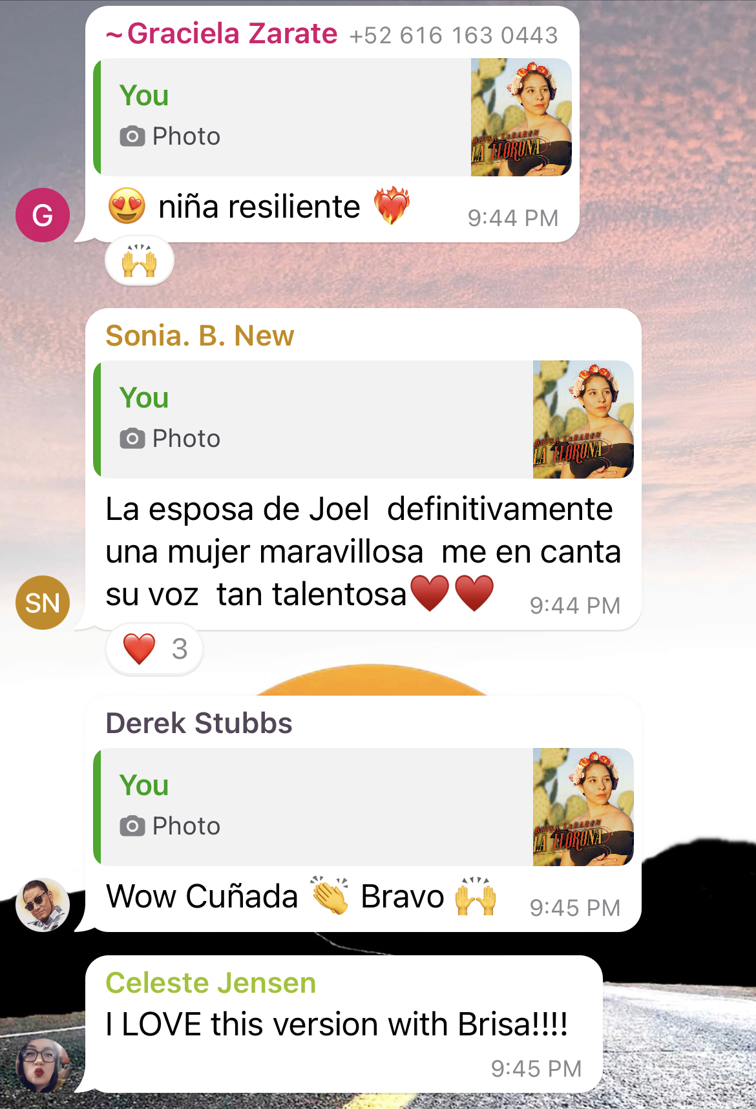Select the 'niña resiliente' message text
The image size is (756, 1109).
point(259,207)
